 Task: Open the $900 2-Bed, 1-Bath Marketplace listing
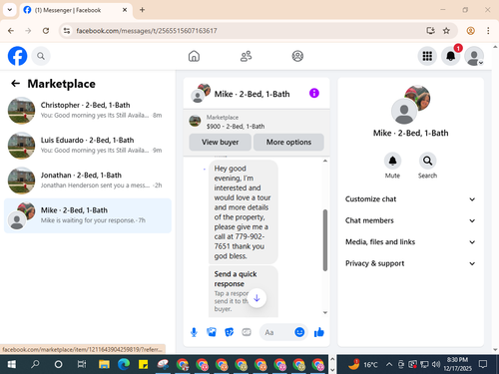[256, 122]
